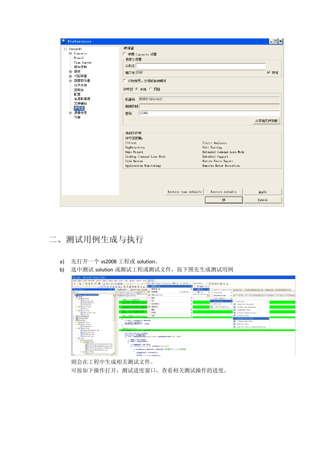
Task: Select 版本控制 in the tree
Action: pos(81,67)
